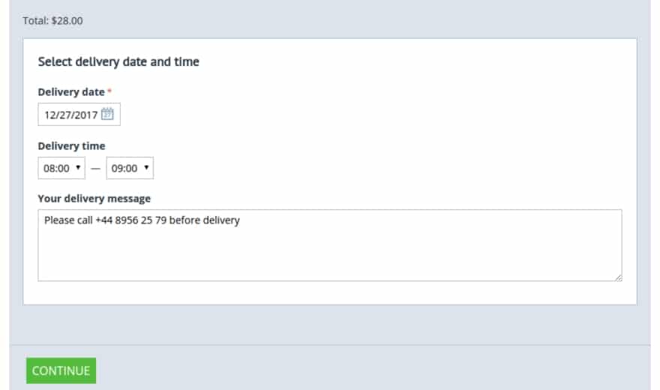Click the Delivery date input field

[79, 114]
